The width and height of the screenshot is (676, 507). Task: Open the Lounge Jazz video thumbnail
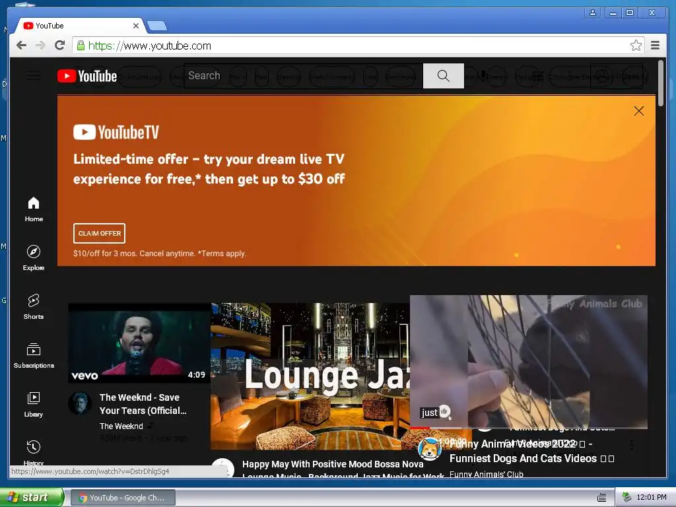pos(310,376)
